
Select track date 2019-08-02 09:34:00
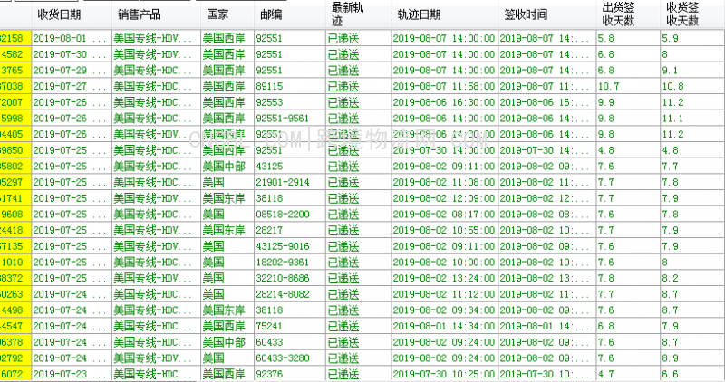[444, 310]
